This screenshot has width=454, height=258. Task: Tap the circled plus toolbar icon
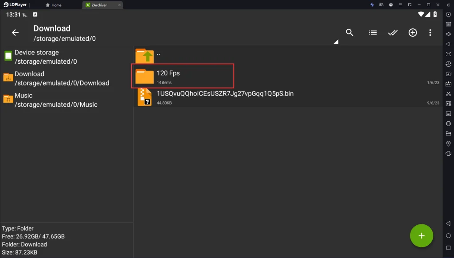[413, 32]
